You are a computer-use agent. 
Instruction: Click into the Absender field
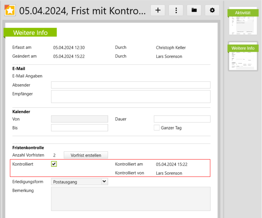[x=131, y=85]
